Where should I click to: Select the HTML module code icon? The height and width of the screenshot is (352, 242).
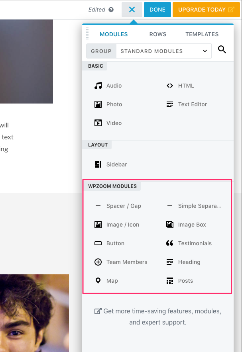pos(170,86)
